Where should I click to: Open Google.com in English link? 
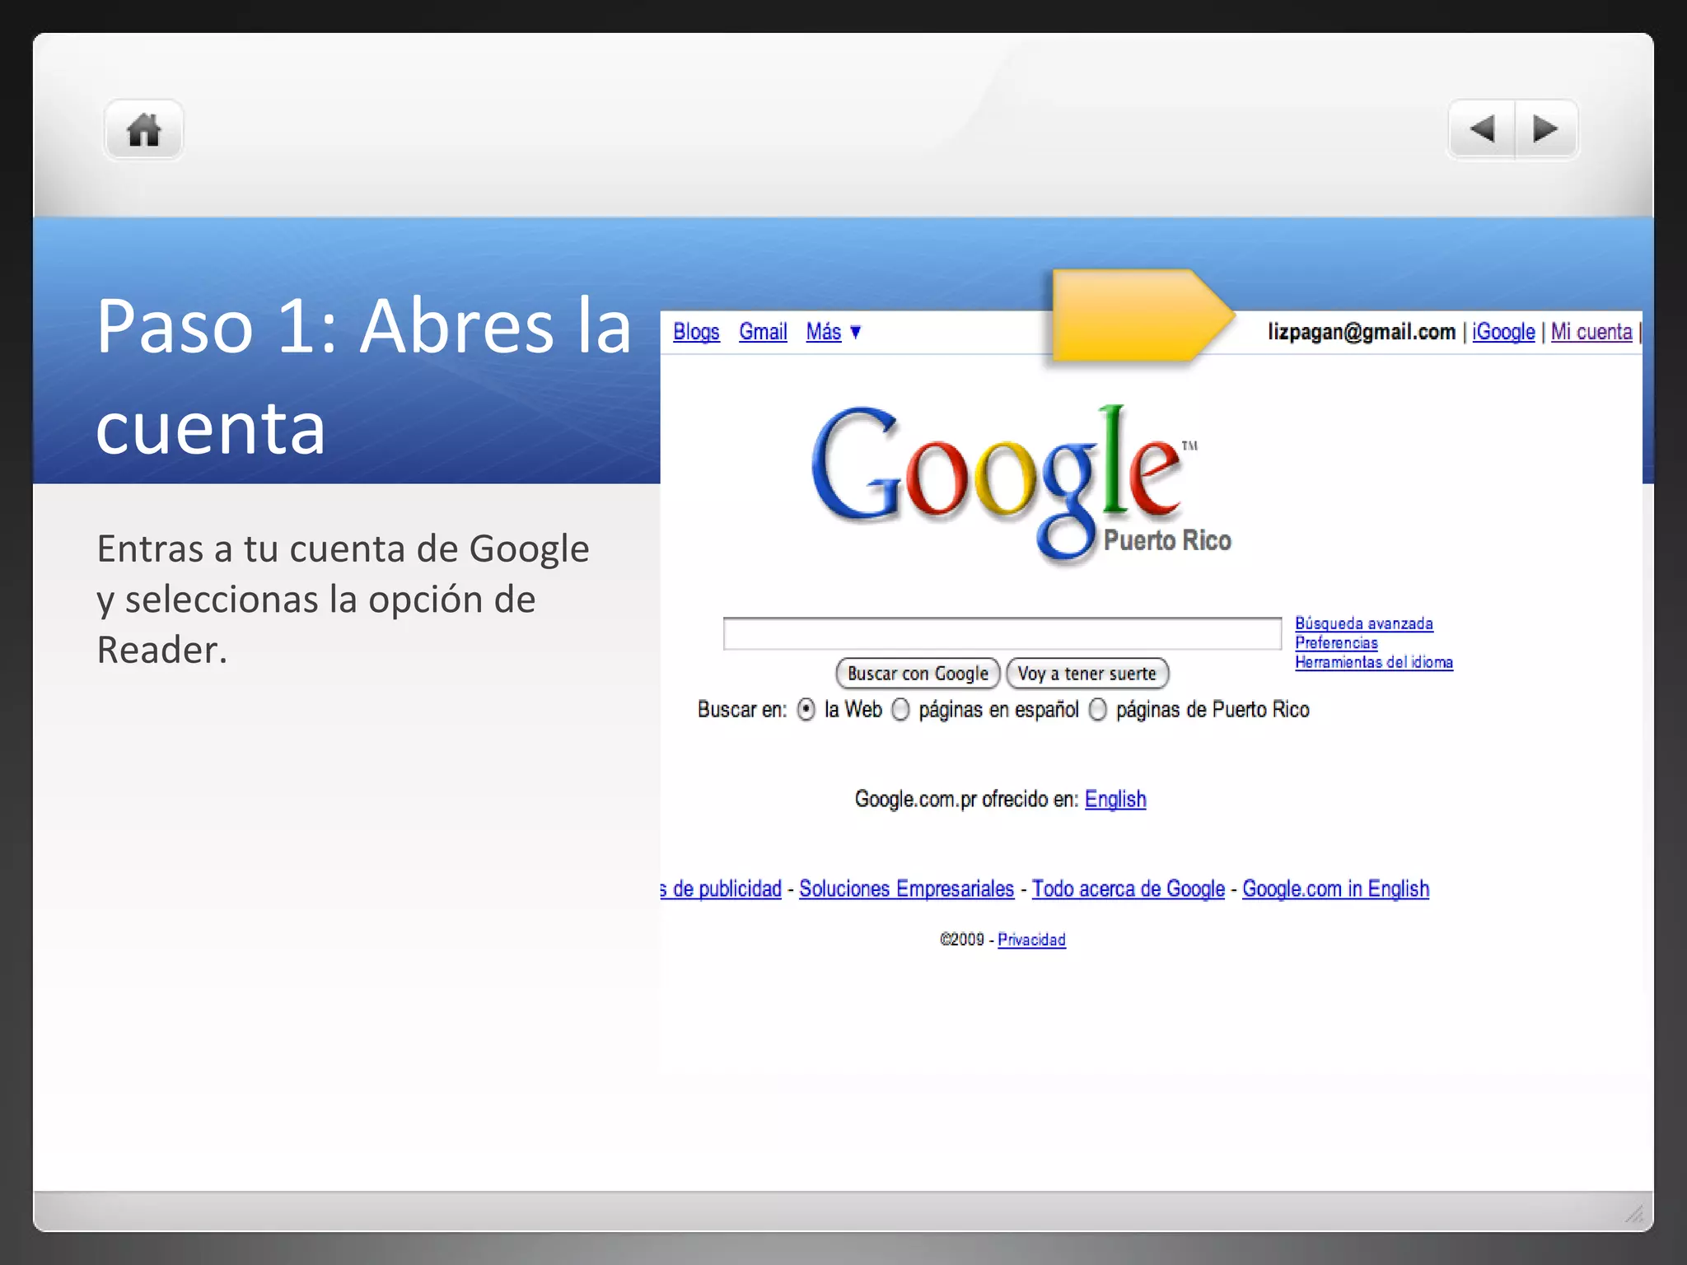click(1335, 889)
